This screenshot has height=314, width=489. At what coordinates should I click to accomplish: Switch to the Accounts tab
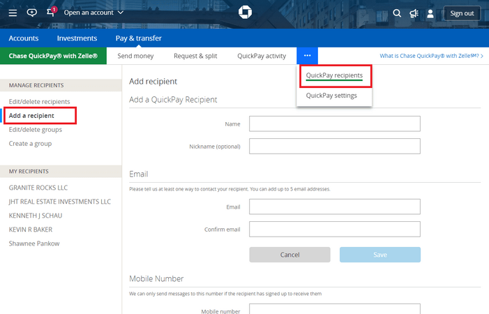pos(24,38)
